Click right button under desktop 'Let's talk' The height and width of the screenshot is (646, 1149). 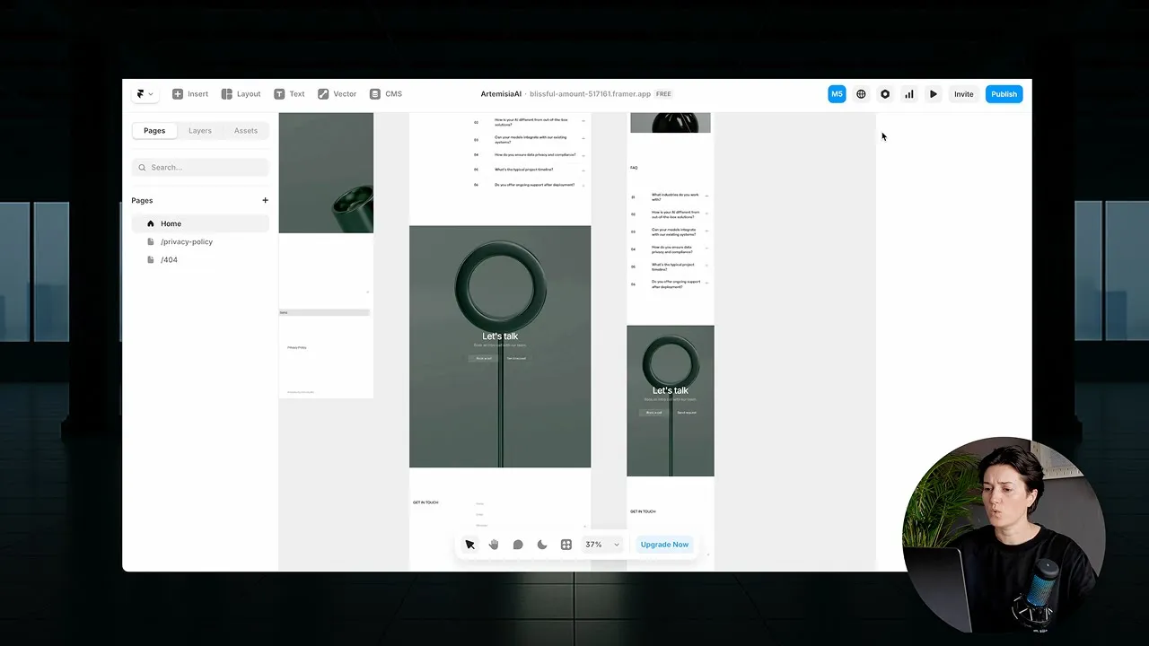pos(516,358)
